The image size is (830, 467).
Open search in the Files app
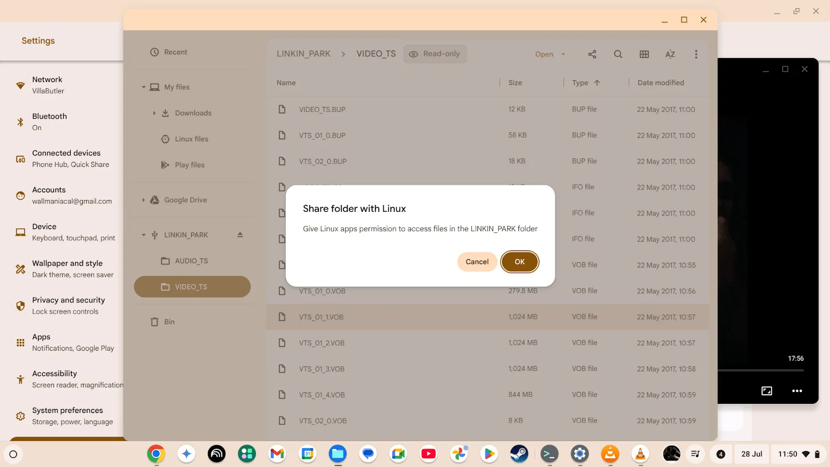(618, 54)
